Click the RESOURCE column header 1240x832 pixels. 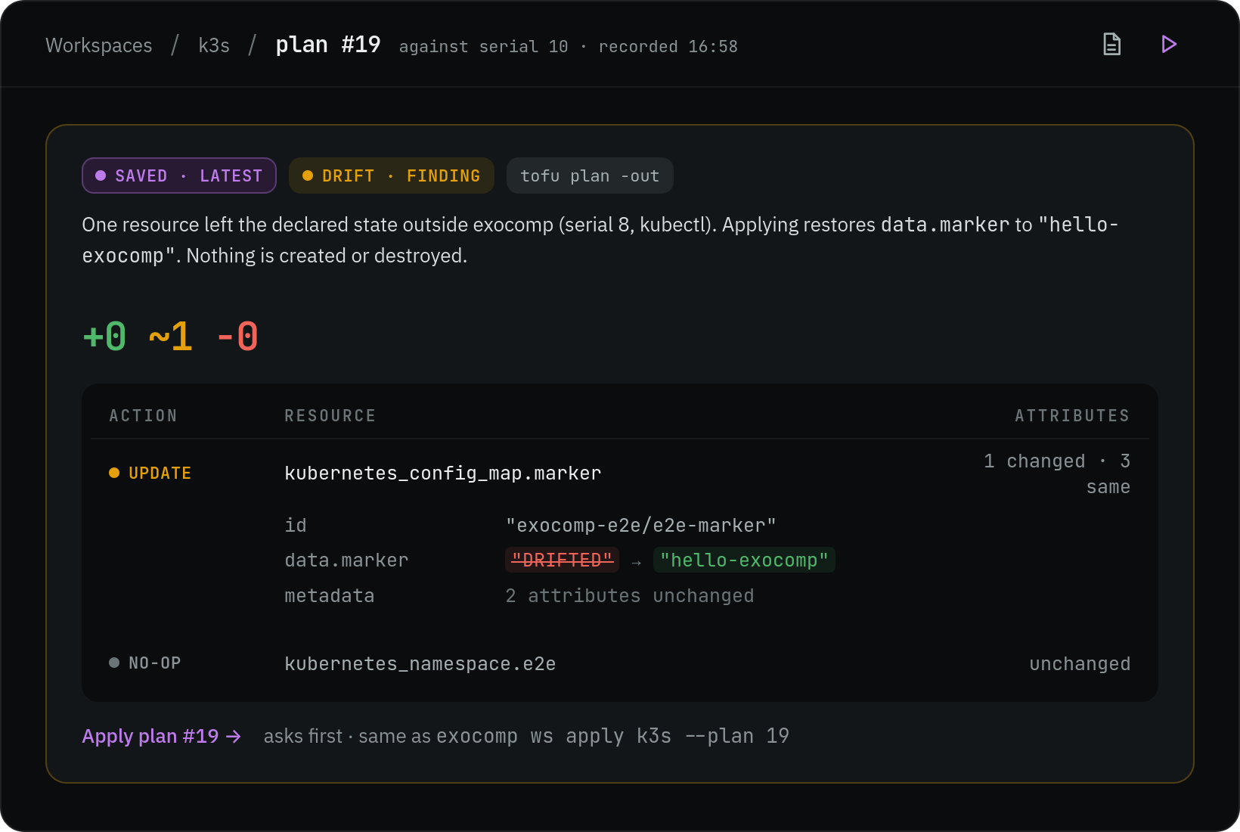point(330,415)
